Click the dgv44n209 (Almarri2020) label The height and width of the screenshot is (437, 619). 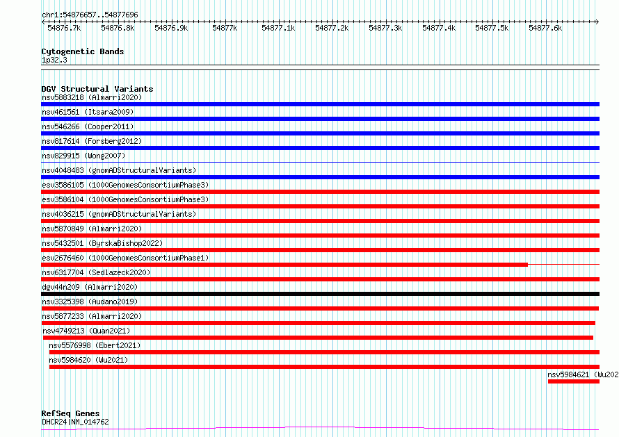(x=90, y=287)
